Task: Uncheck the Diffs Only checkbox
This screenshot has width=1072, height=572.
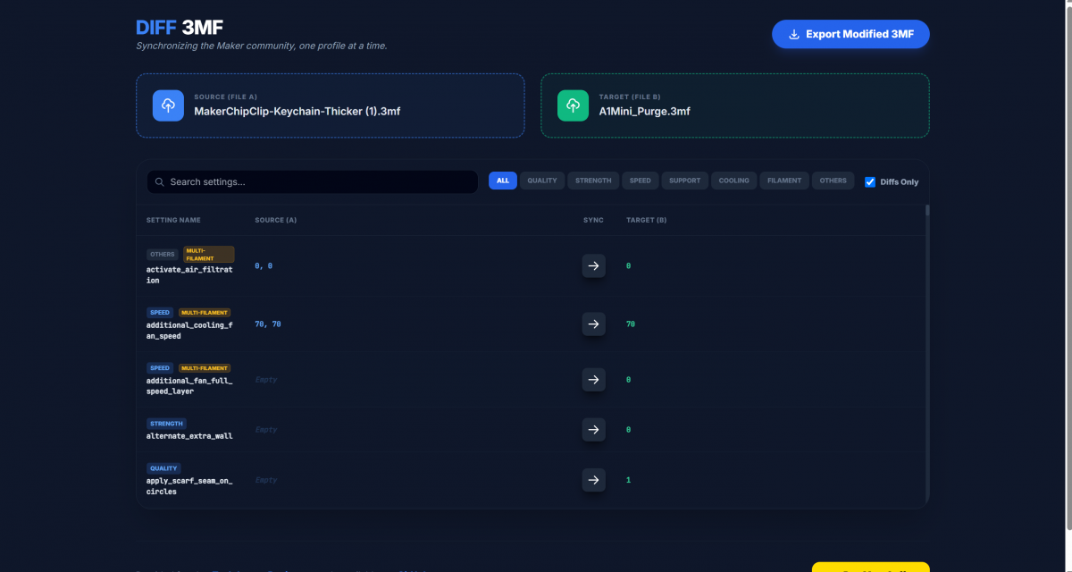Action: [x=870, y=181]
